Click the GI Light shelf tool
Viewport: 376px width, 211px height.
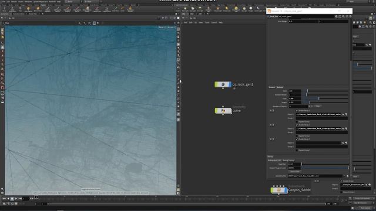click(x=251, y=9)
